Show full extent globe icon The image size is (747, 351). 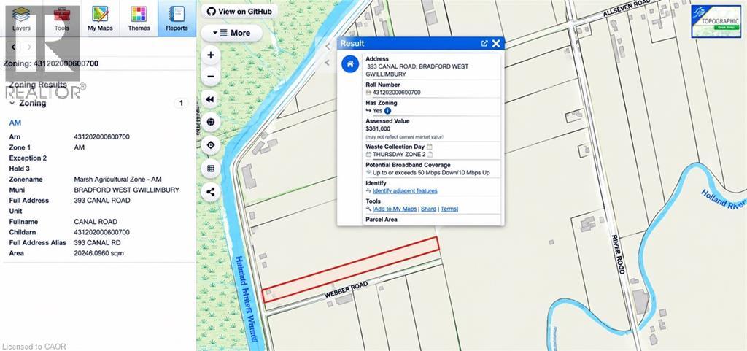coord(211,122)
